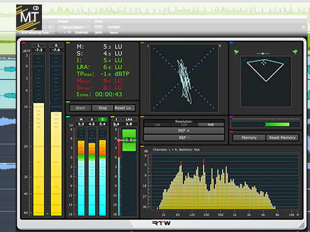The height and width of the screenshot is (232, 310).
Task: Click the I: 5.4 LU readout
Action: (99, 60)
